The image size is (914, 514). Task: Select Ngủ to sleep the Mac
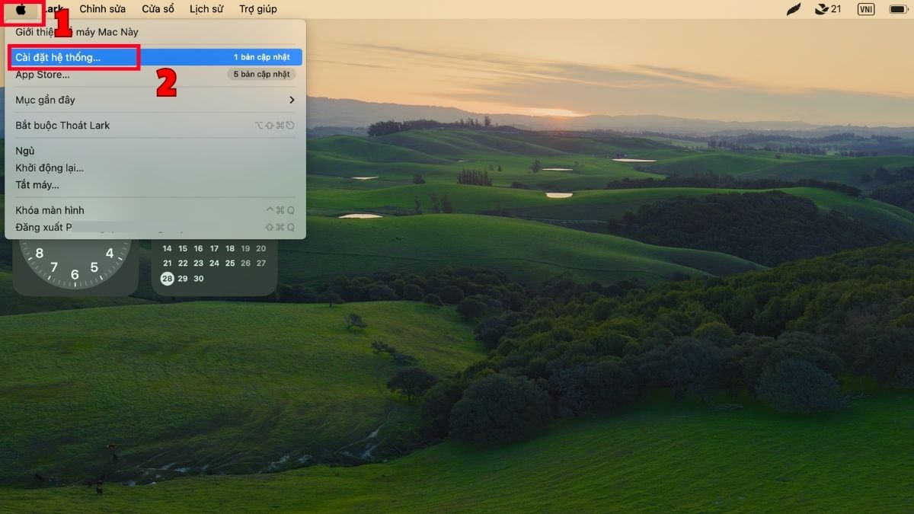[155, 151]
